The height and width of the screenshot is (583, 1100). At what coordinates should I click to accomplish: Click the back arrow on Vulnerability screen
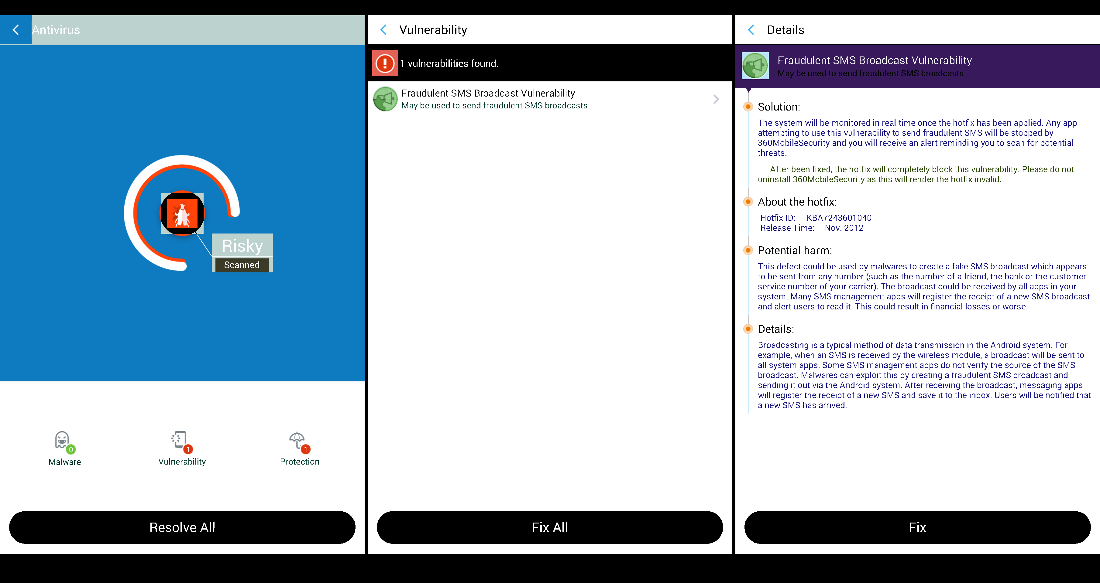(x=384, y=29)
